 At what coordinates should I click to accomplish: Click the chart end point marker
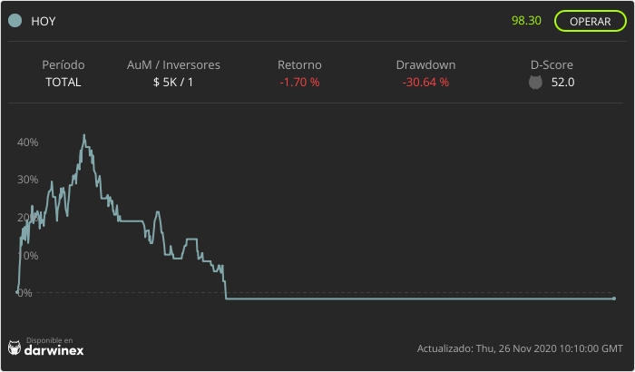(x=614, y=299)
